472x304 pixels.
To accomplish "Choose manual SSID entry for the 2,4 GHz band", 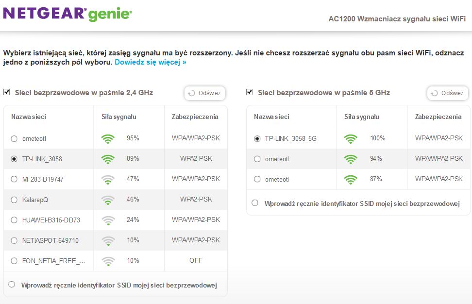I will (x=12, y=285).
